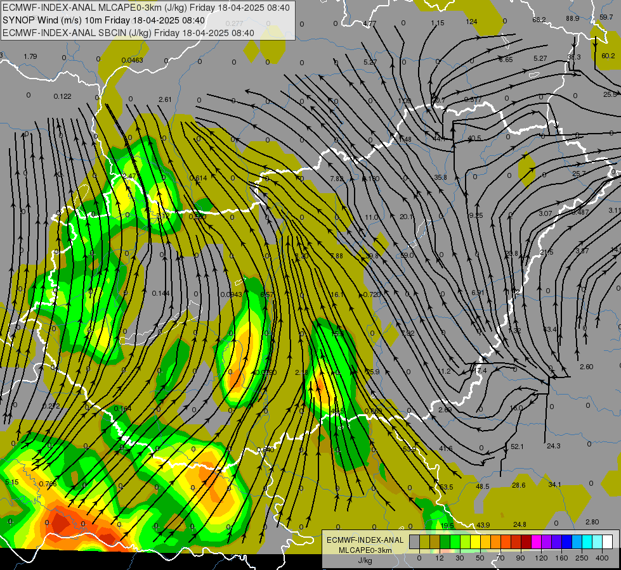Click the 250 tick label on the color scale
The height and width of the screenshot is (570, 621).
[x=582, y=558]
